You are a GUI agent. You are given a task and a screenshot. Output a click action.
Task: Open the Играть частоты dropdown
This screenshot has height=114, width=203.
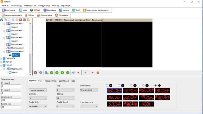tap(89, 106)
